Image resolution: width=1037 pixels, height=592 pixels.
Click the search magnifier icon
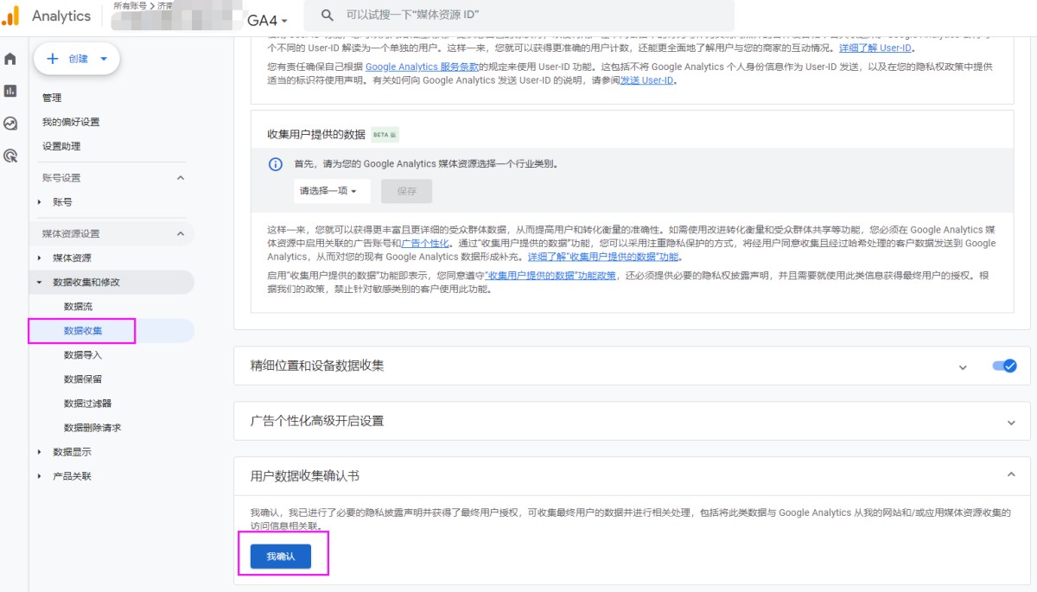click(327, 16)
